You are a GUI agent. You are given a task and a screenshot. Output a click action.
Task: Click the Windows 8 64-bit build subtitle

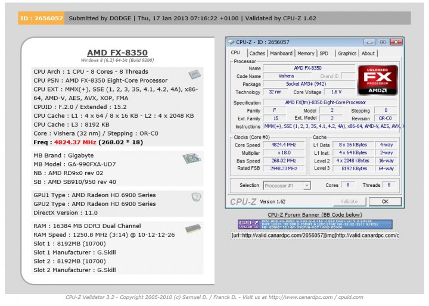click(x=117, y=61)
